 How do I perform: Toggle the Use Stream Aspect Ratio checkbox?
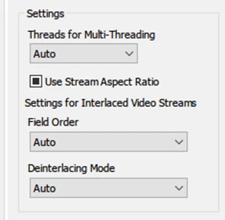(36, 81)
